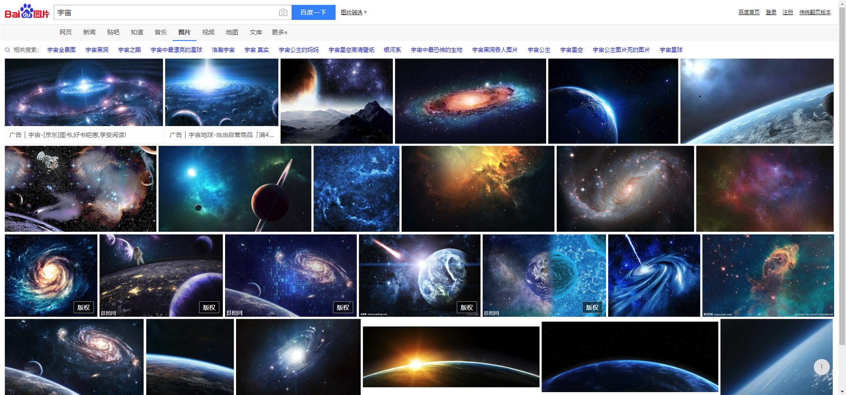Click 版权 badge on astronaut image
Viewport: 846px width, 395px height.
[x=209, y=307]
